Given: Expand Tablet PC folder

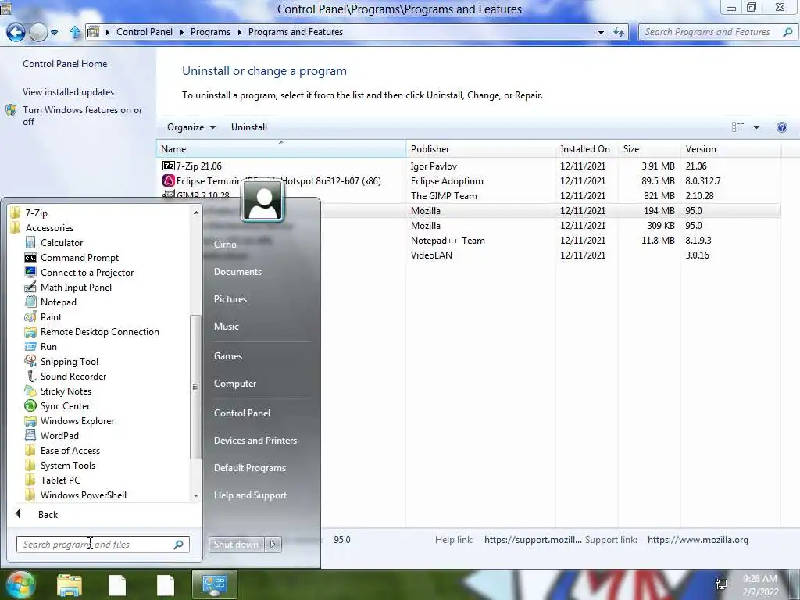Looking at the screenshot, I should coord(60,480).
